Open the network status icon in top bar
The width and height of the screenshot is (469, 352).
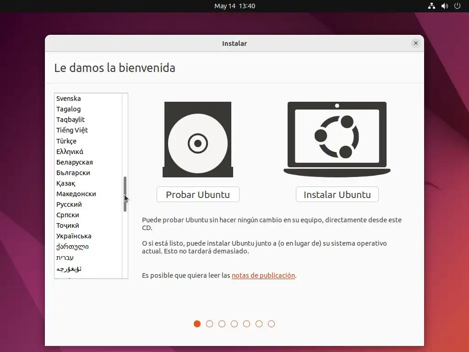click(x=431, y=6)
